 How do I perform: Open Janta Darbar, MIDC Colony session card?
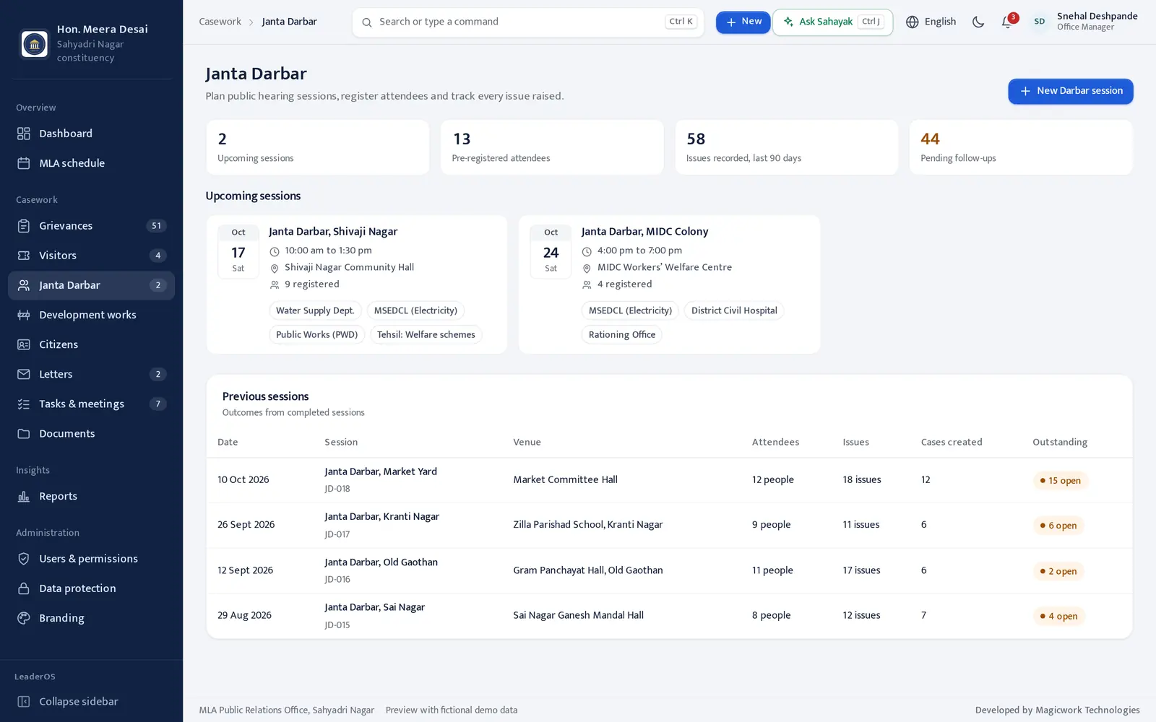pos(670,284)
